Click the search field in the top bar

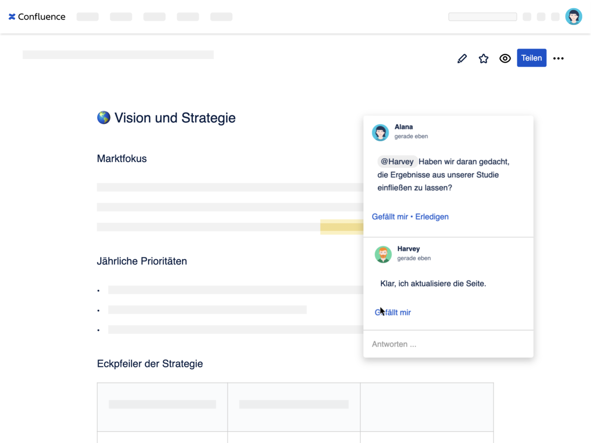[482, 17]
